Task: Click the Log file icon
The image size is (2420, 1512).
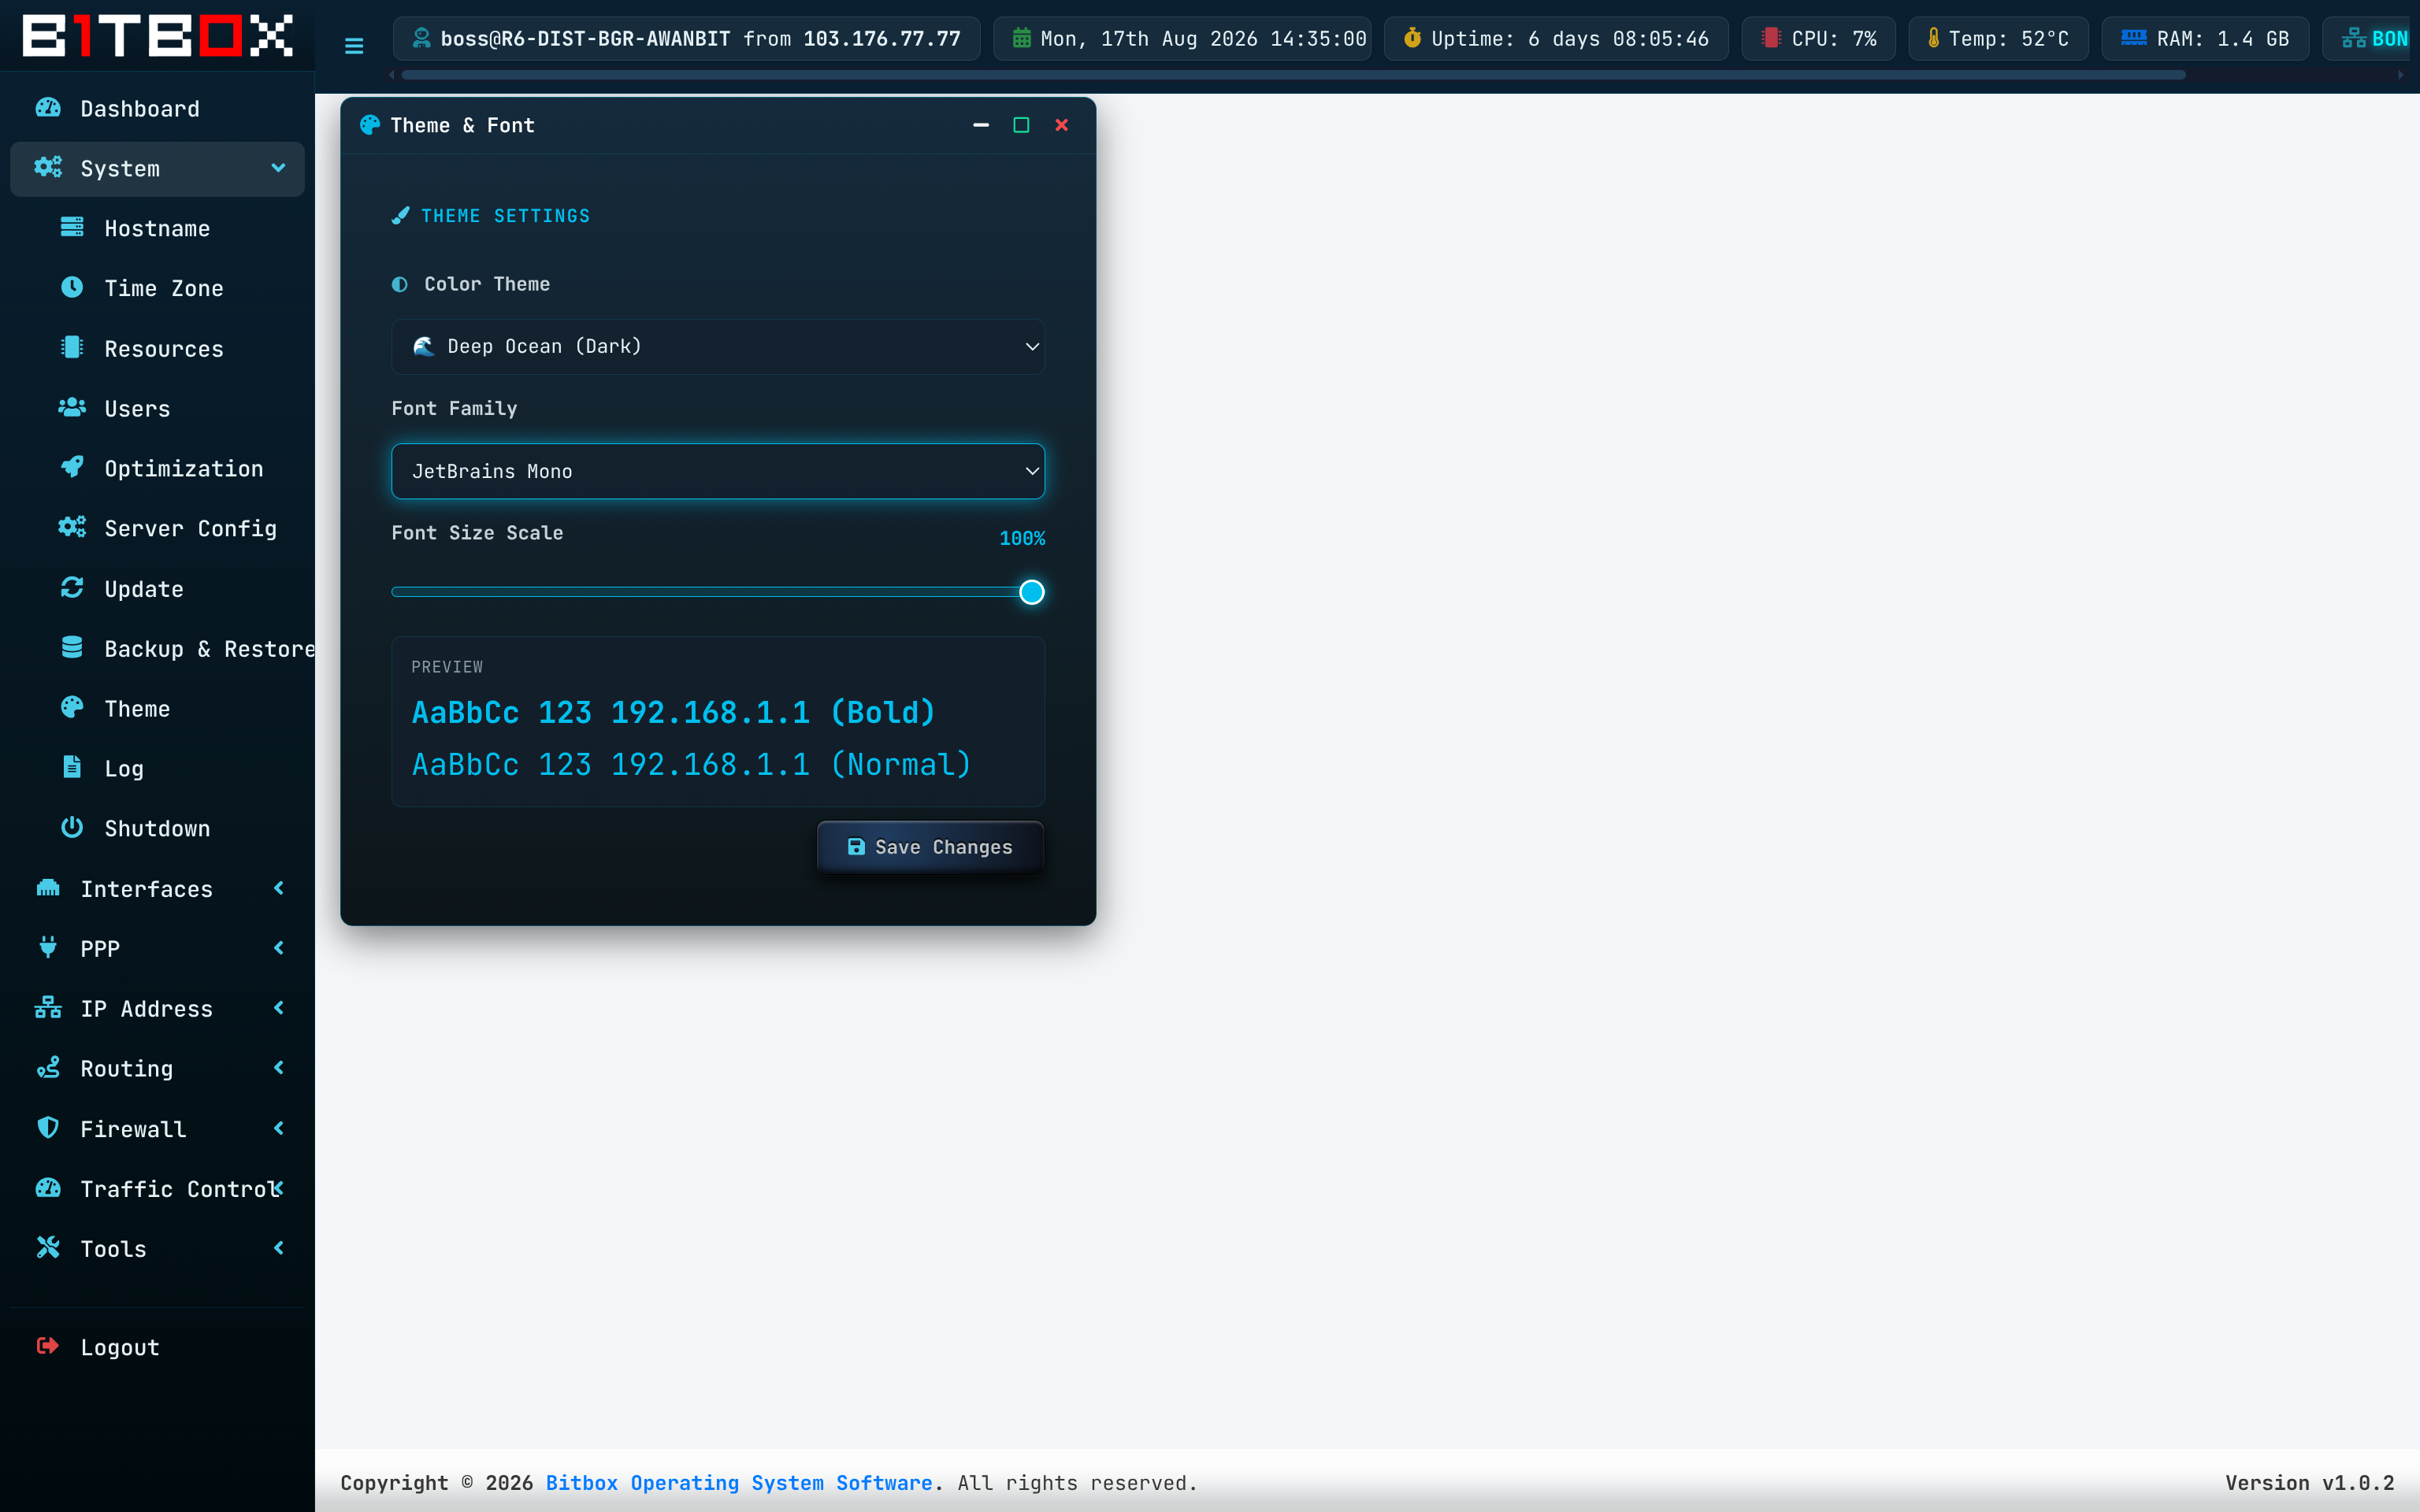Action: point(72,767)
